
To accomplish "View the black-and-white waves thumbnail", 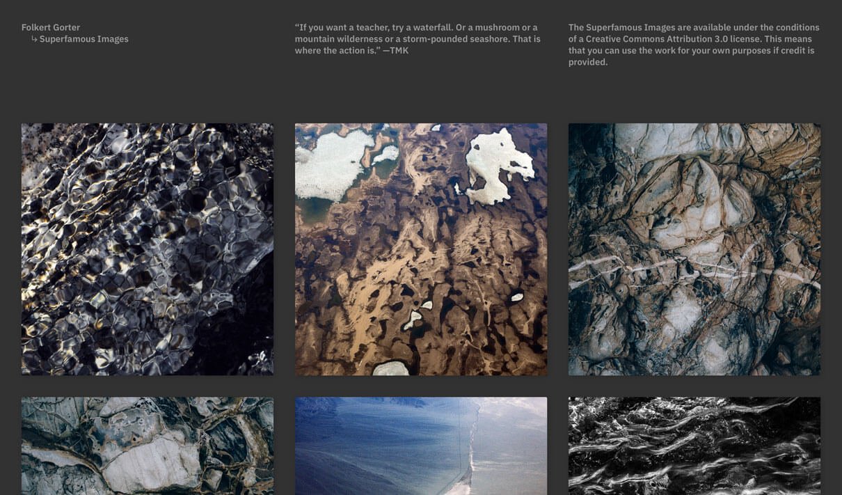I will click(x=694, y=446).
